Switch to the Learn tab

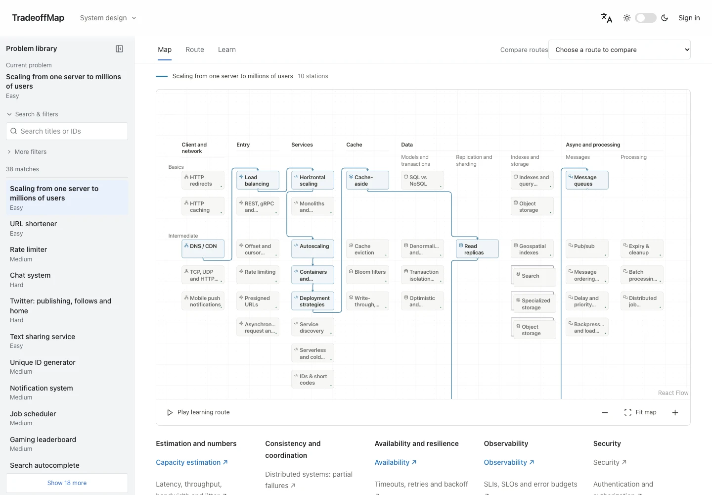(x=227, y=49)
